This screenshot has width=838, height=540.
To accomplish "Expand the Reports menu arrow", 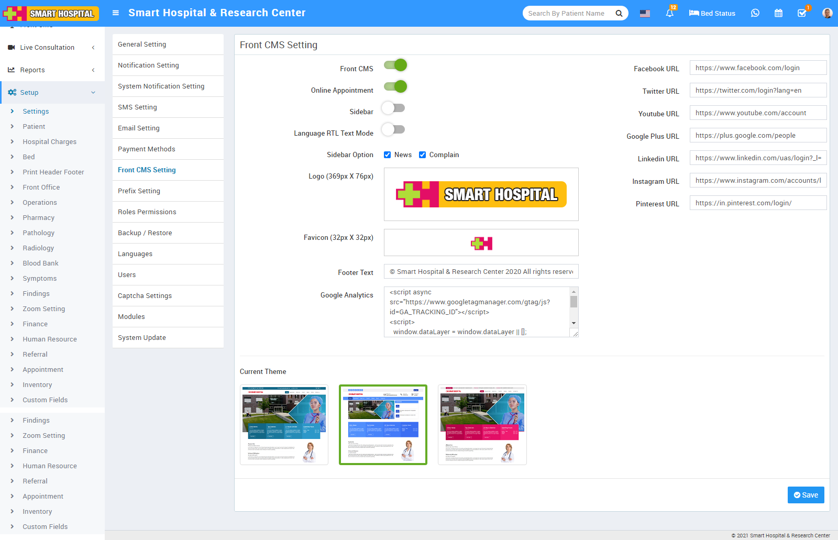I will [x=93, y=70].
